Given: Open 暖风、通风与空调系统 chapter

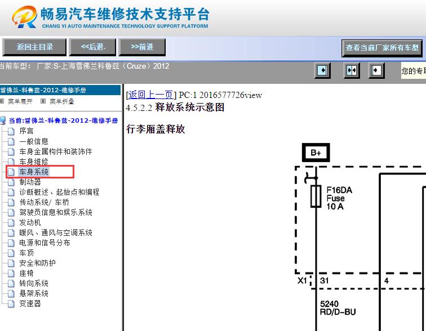Looking at the screenshot, I should pyautogui.click(x=56, y=232).
